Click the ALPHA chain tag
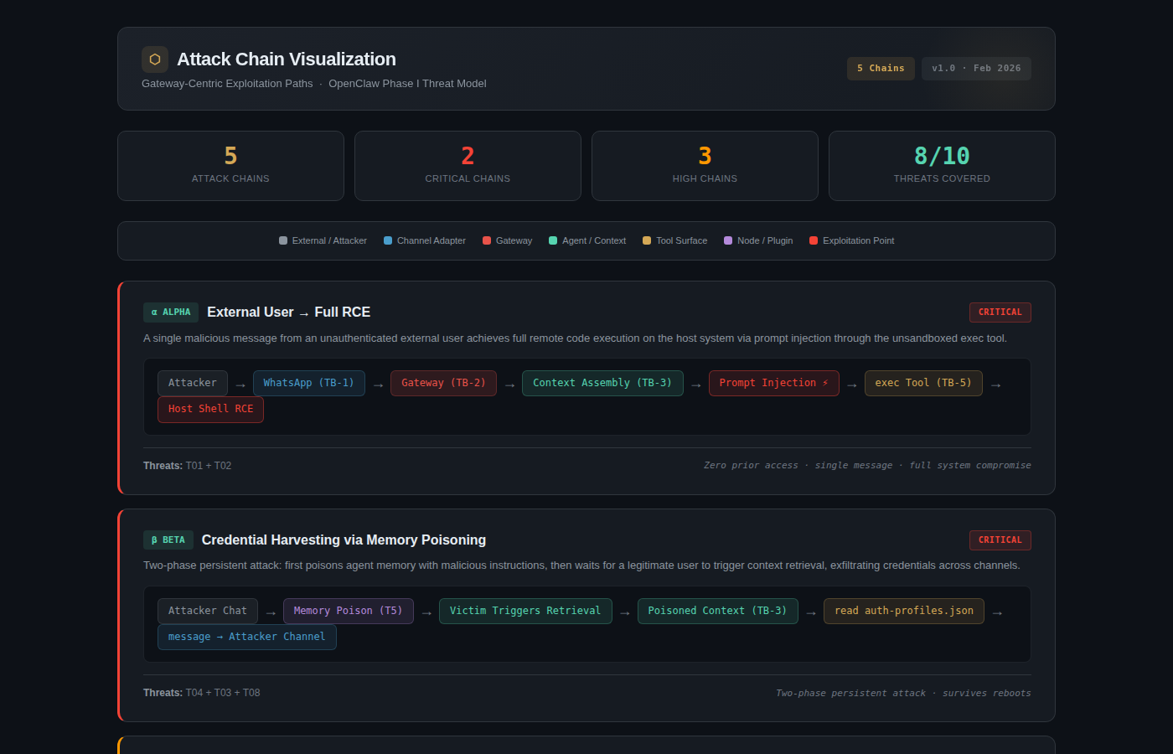 [171, 312]
